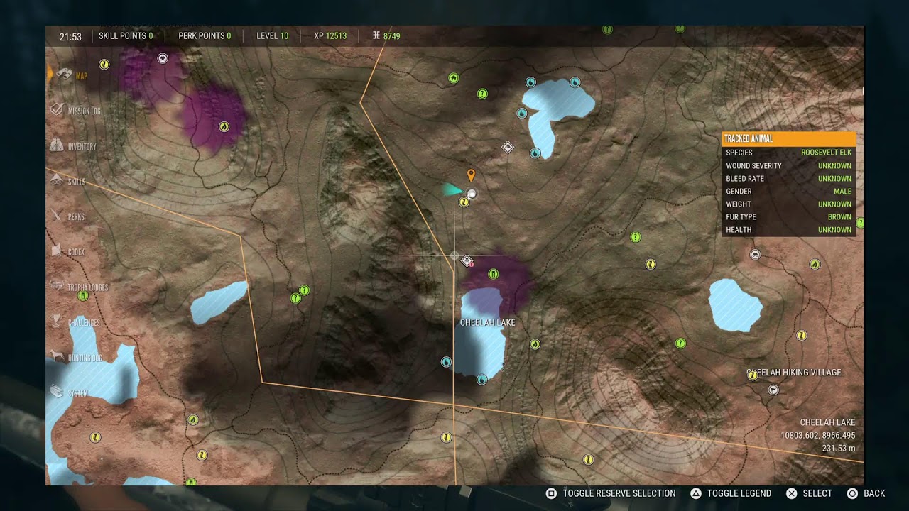Click green leaf icon right of Cheelah Lake
Viewport: 909px width, 511px height.
click(x=535, y=344)
